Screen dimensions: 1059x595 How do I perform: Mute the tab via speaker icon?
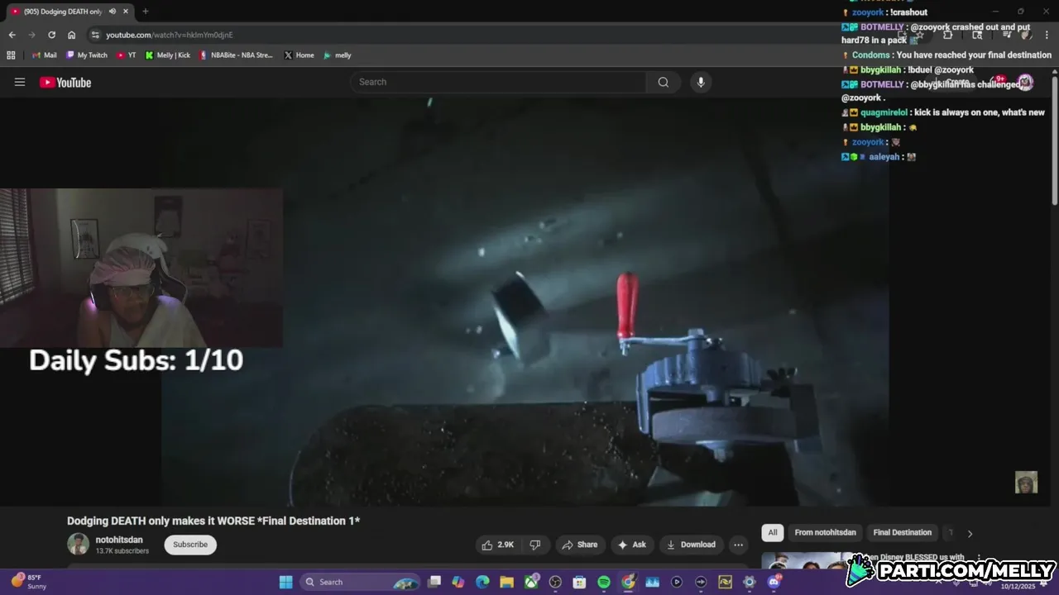112,12
